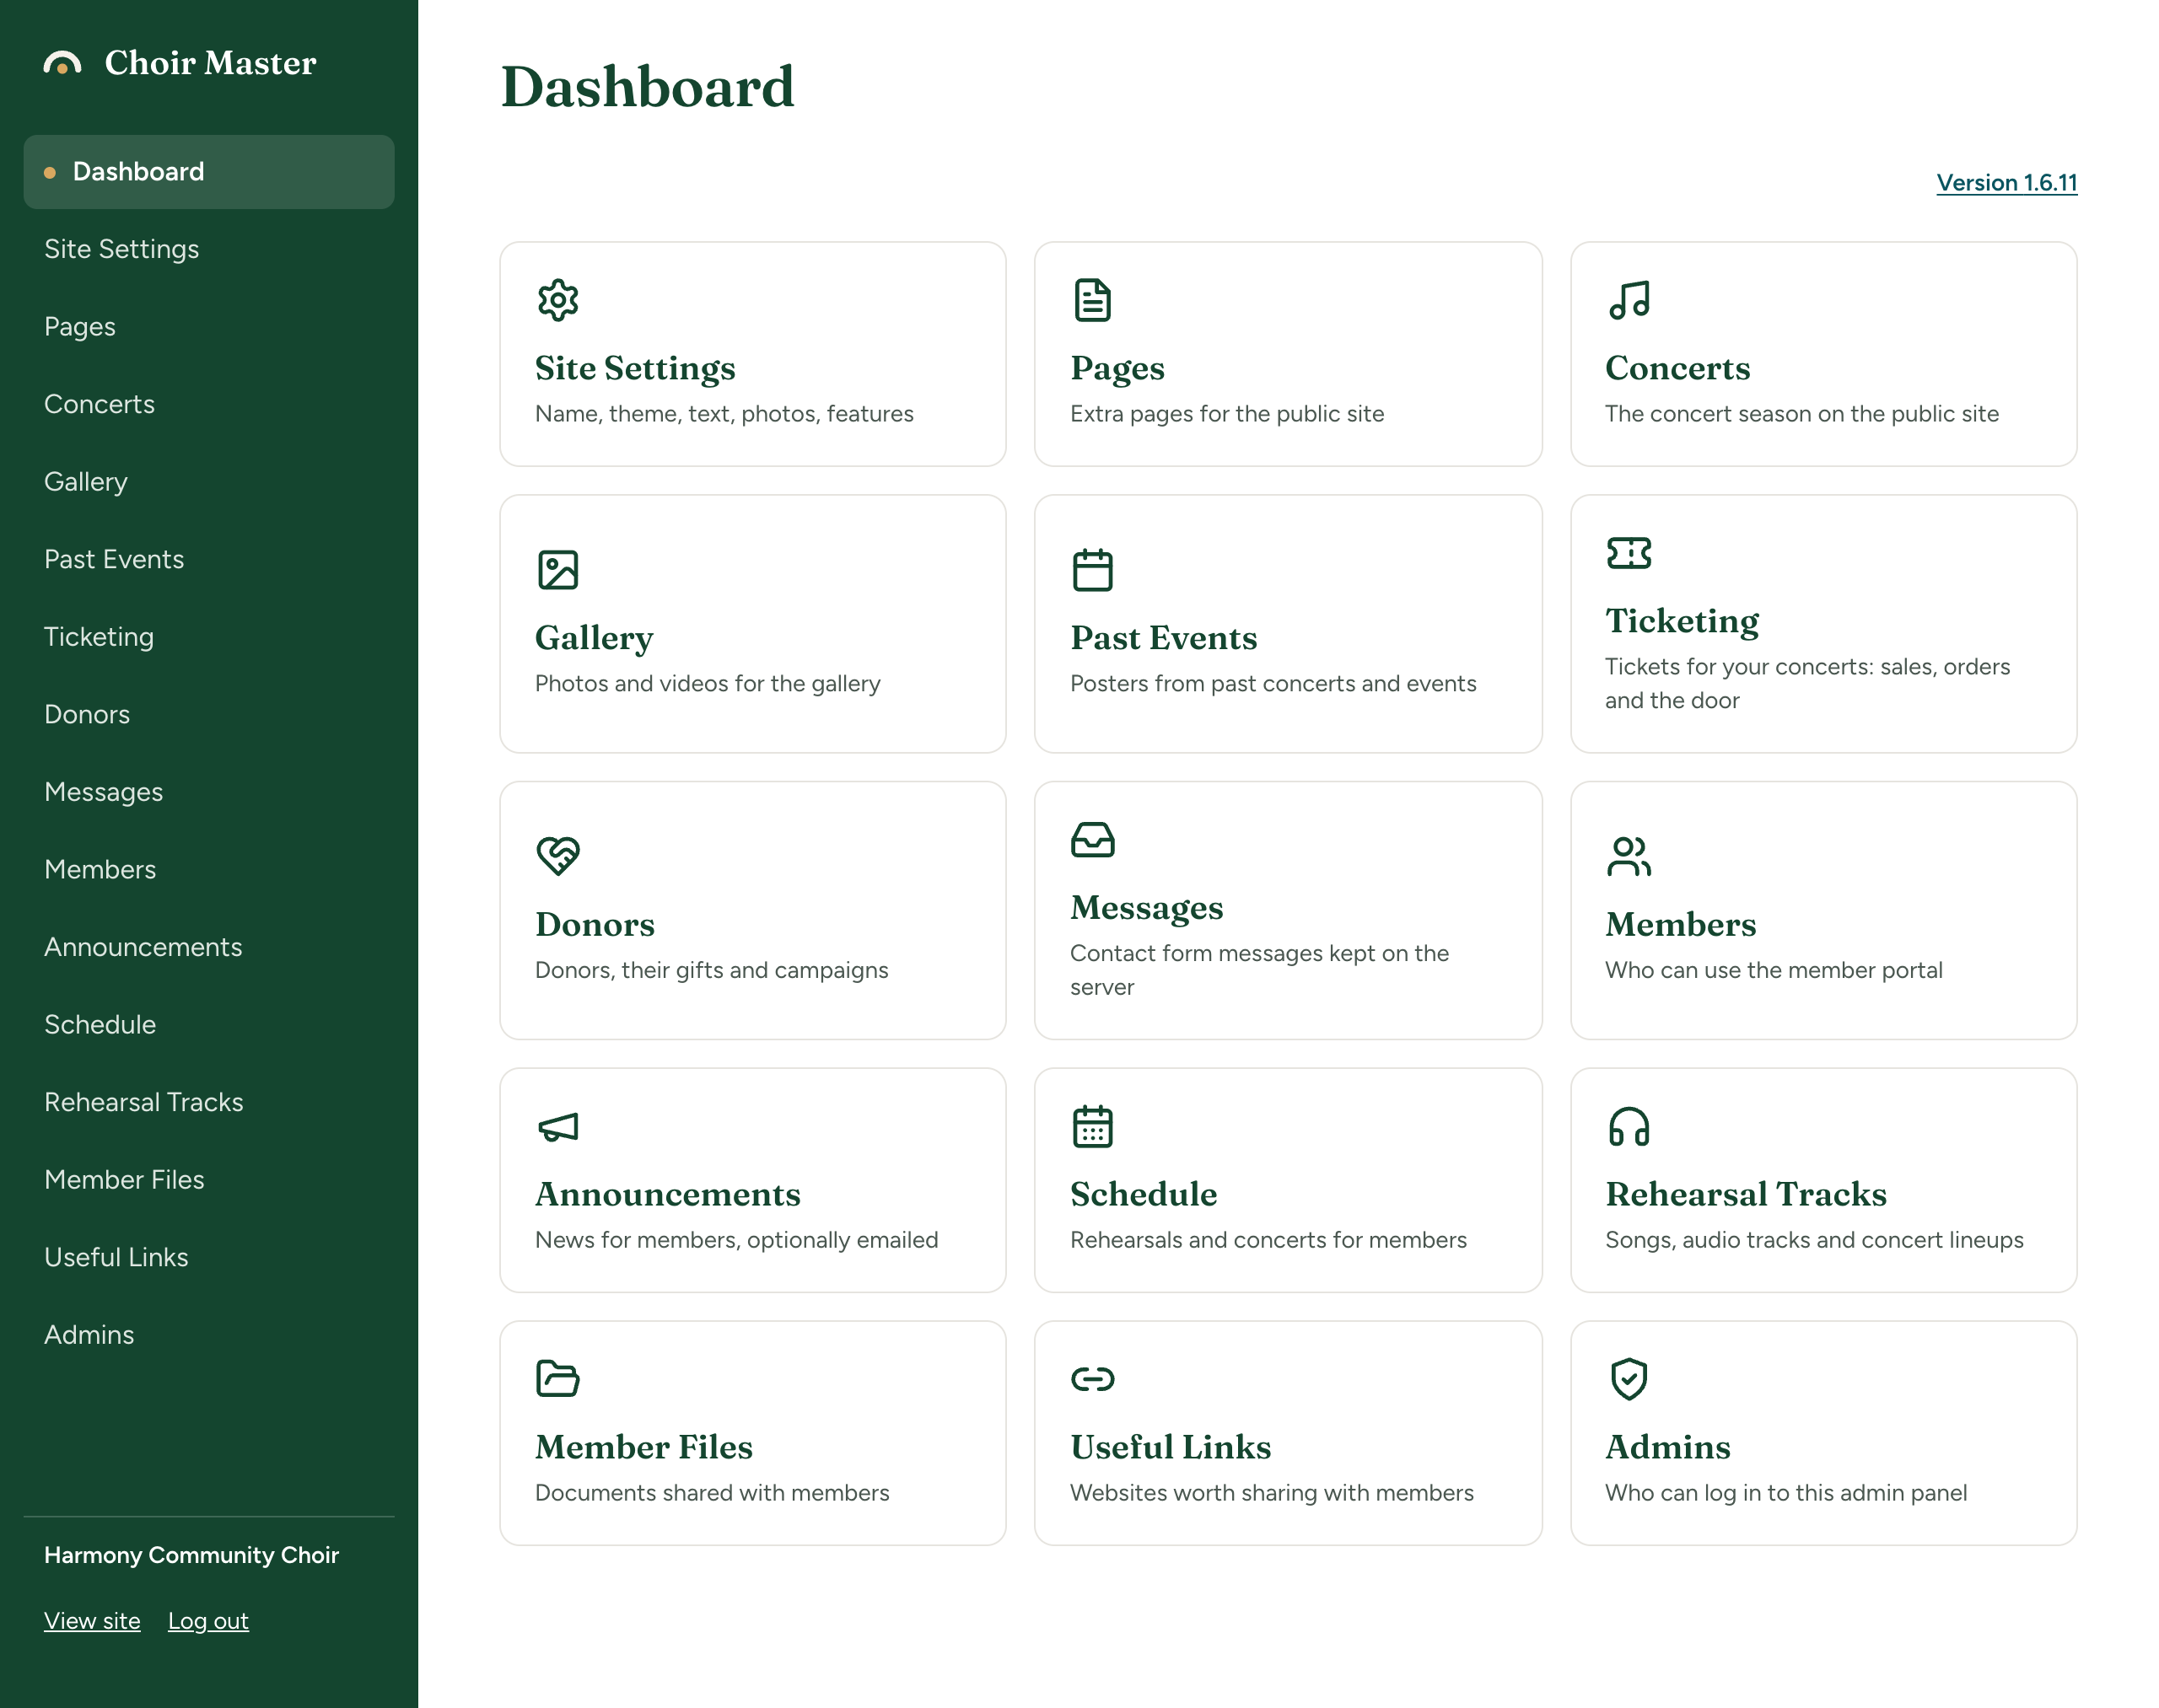The height and width of the screenshot is (1708, 2159).
Task: Open Rehearsal Tracks in the sidebar
Action: pos(208,1102)
